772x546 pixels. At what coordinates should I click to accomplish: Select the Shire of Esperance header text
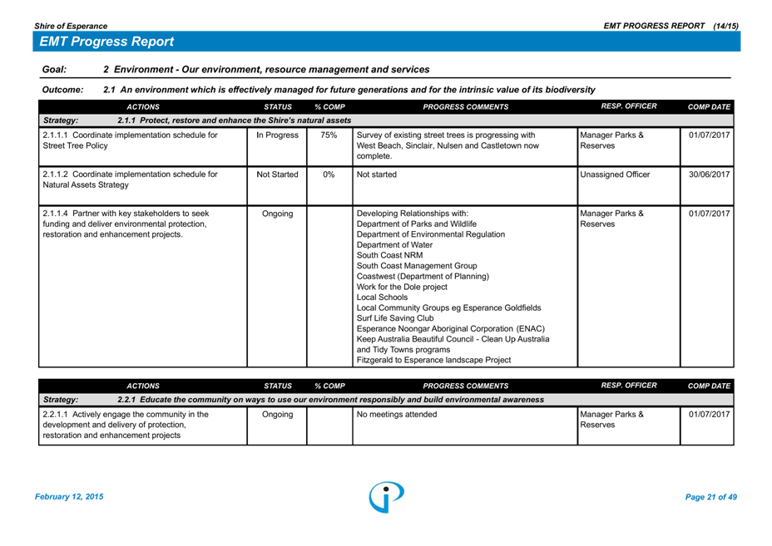[71, 27]
